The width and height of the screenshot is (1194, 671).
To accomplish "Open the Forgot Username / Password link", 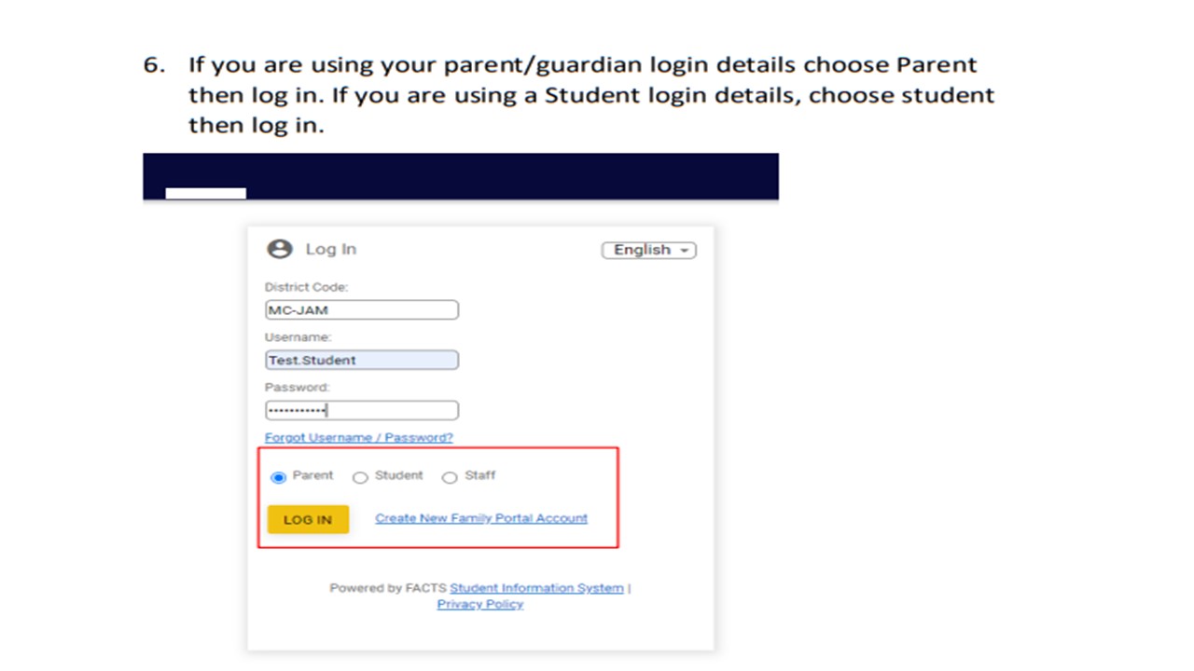I will point(358,437).
